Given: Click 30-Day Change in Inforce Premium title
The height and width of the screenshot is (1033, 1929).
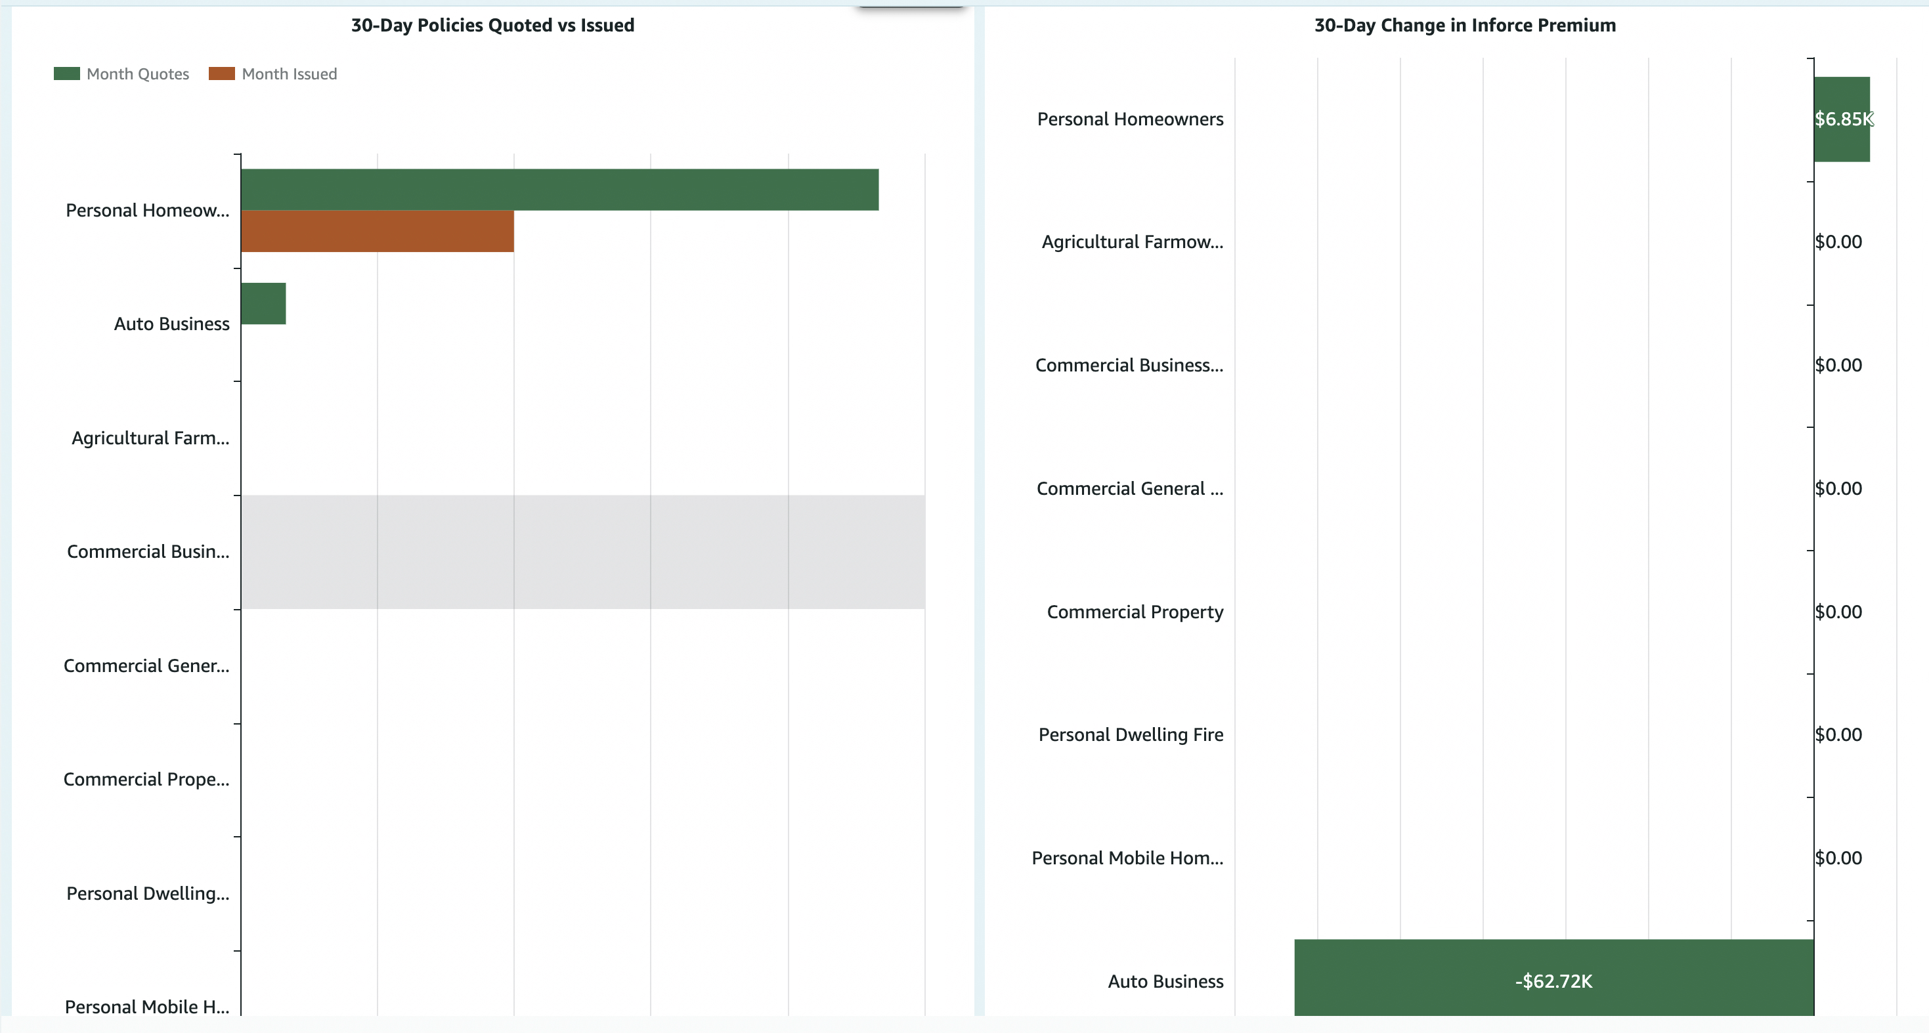Looking at the screenshot, I should (x=1465, y=26).
